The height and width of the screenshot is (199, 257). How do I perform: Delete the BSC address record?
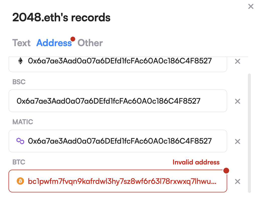click(x=237, y=101)
